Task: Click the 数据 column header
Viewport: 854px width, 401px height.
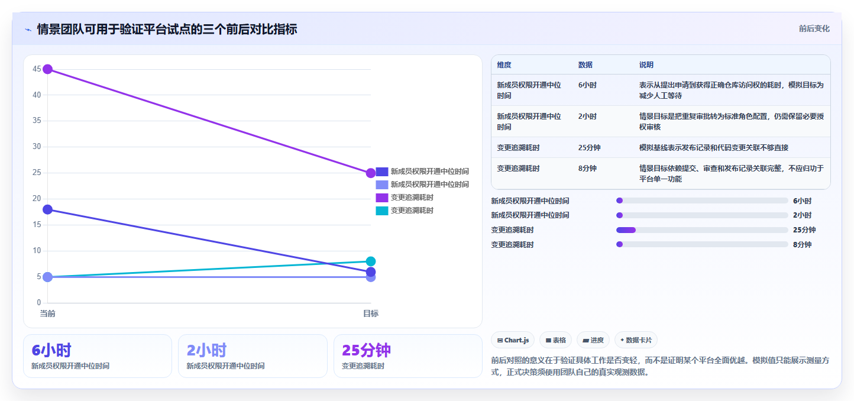Action: [x=585, y=65]
